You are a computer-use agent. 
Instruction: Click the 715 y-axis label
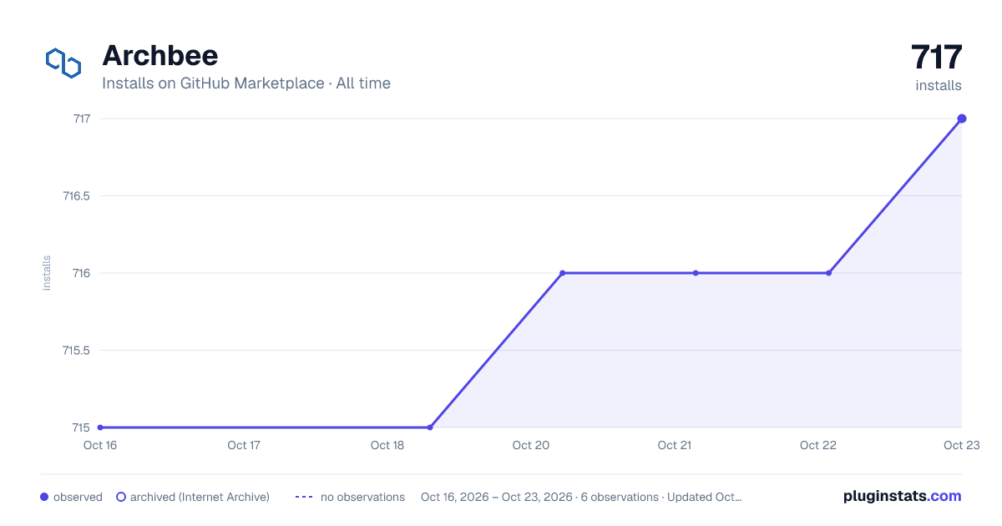tap(82, 427)
